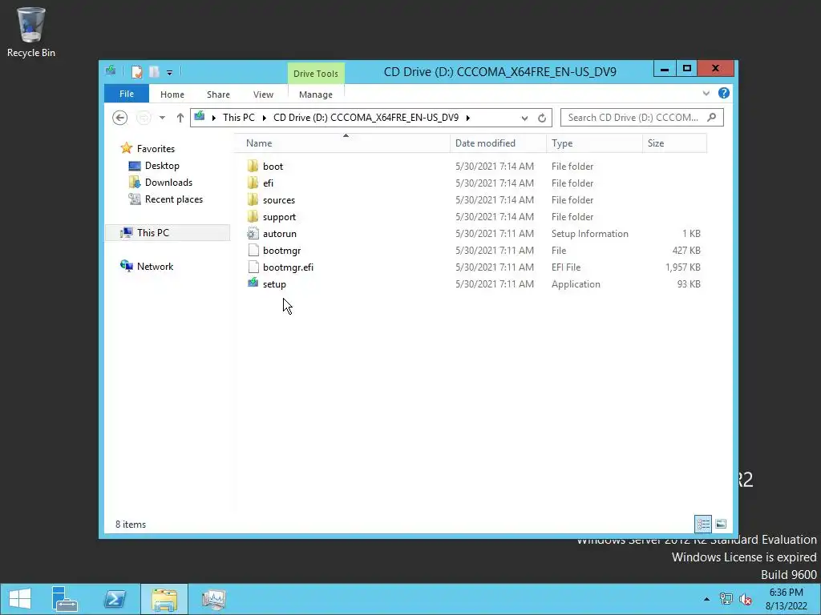Select the support folder
This screenshot has width=821, height=615.
tap(279, 217)
